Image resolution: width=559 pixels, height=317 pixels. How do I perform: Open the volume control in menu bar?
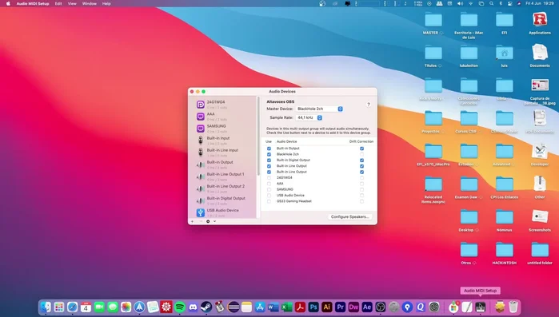click(x=460, y=3)
